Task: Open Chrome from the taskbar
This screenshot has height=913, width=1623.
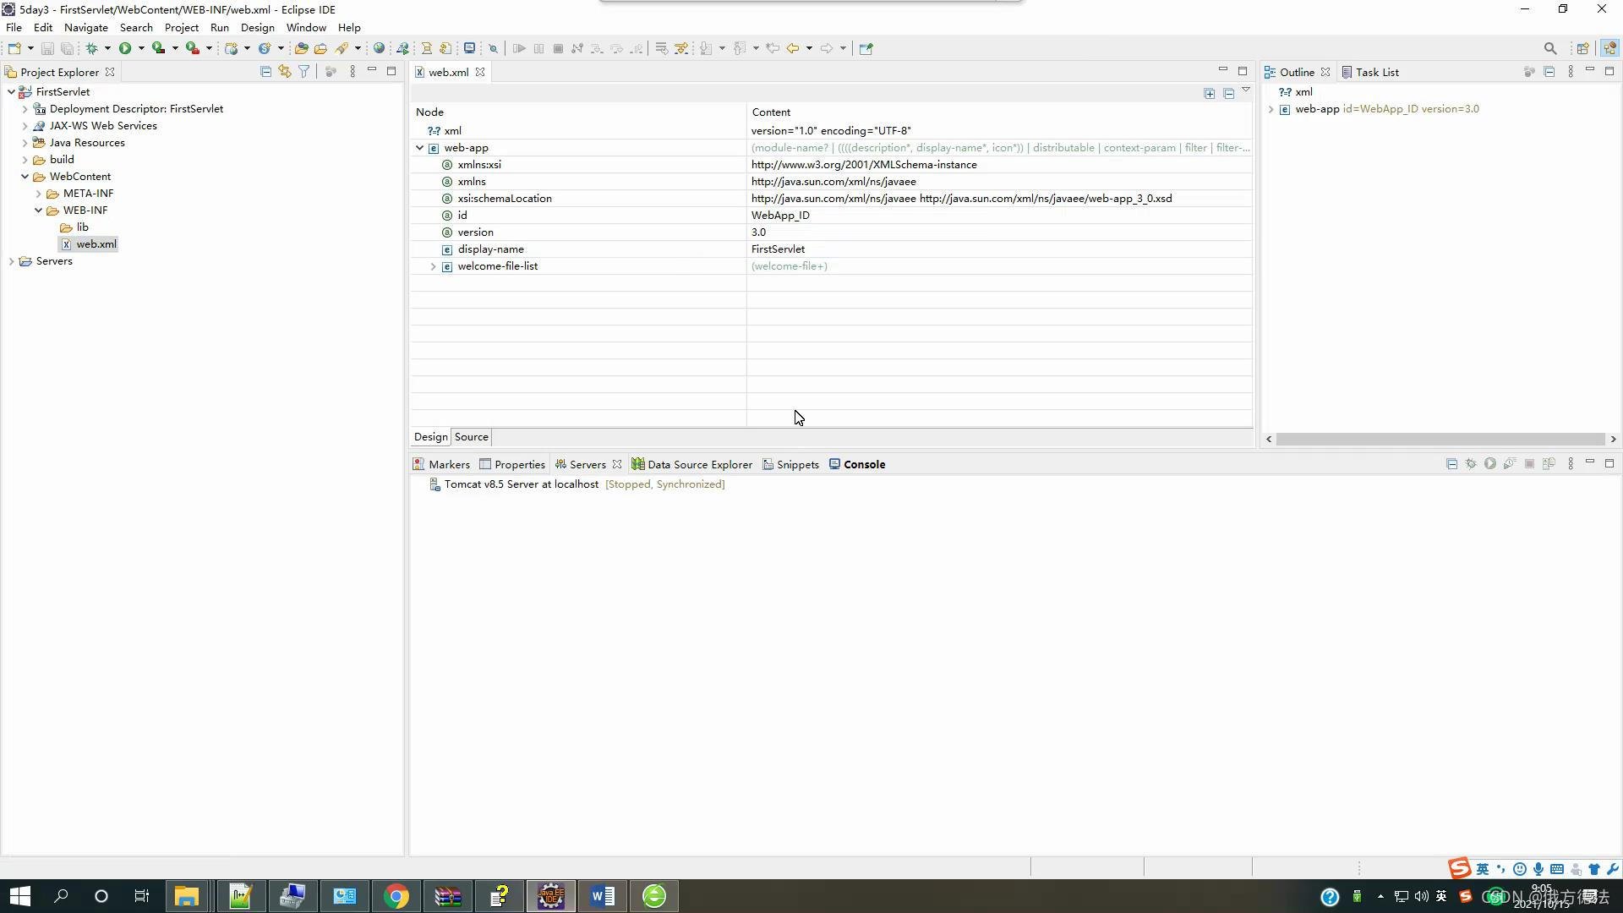Action: coord(396,896)
